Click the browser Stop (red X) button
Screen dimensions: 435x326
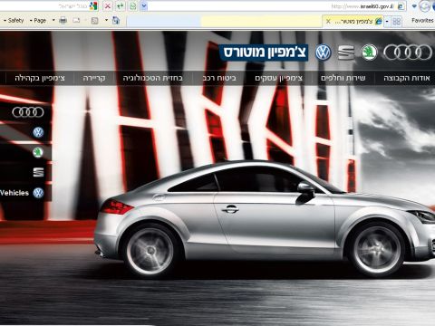tap(107, 5)
